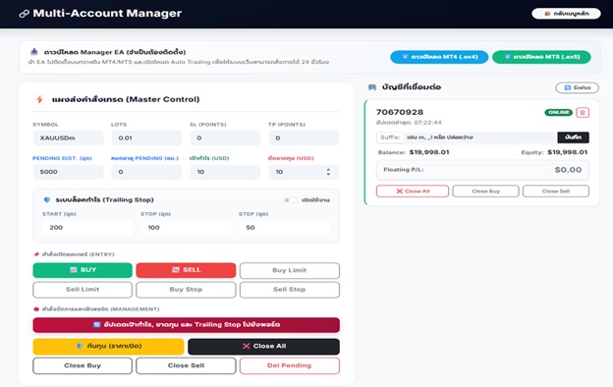Viewport: 613px width, 387px height.
Task: Place a Buy Stop order
Action: point(186,290)
